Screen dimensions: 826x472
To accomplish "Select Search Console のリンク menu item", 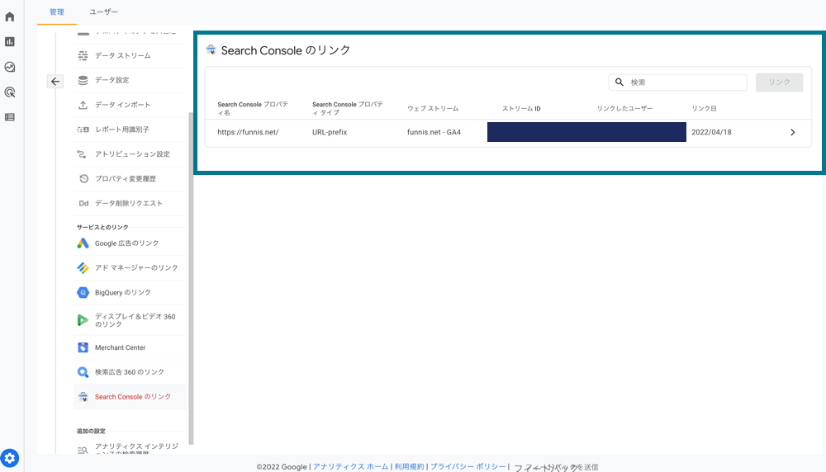I will tap(130, 397).
